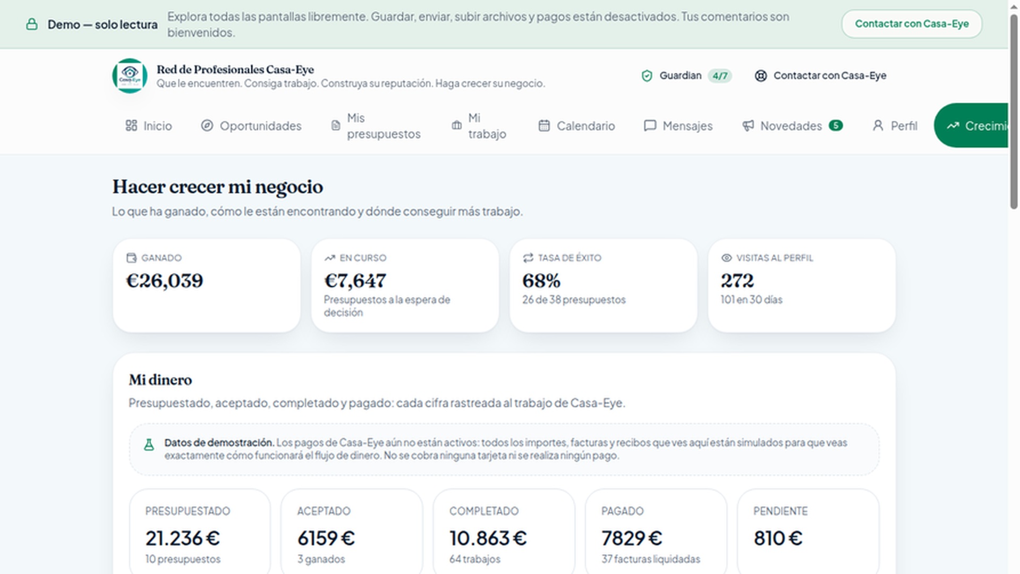Click the Novedades 5 notification badge
The width and height of the screenshot is (1020, 574).
pyautogui.click(x=836, y=125)
